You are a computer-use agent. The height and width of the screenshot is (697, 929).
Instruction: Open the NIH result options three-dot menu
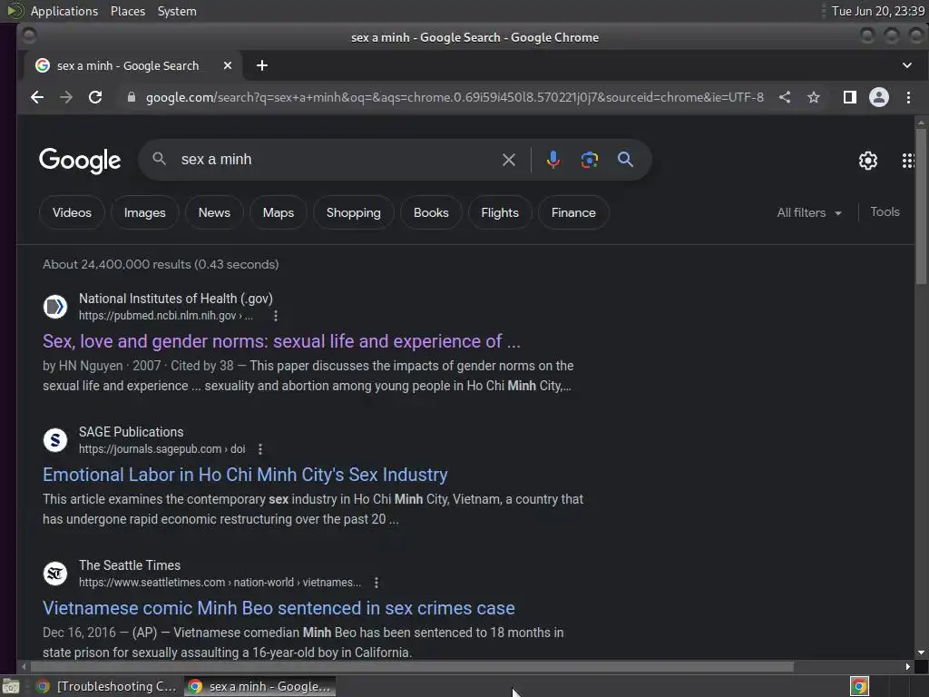[276, 316]
